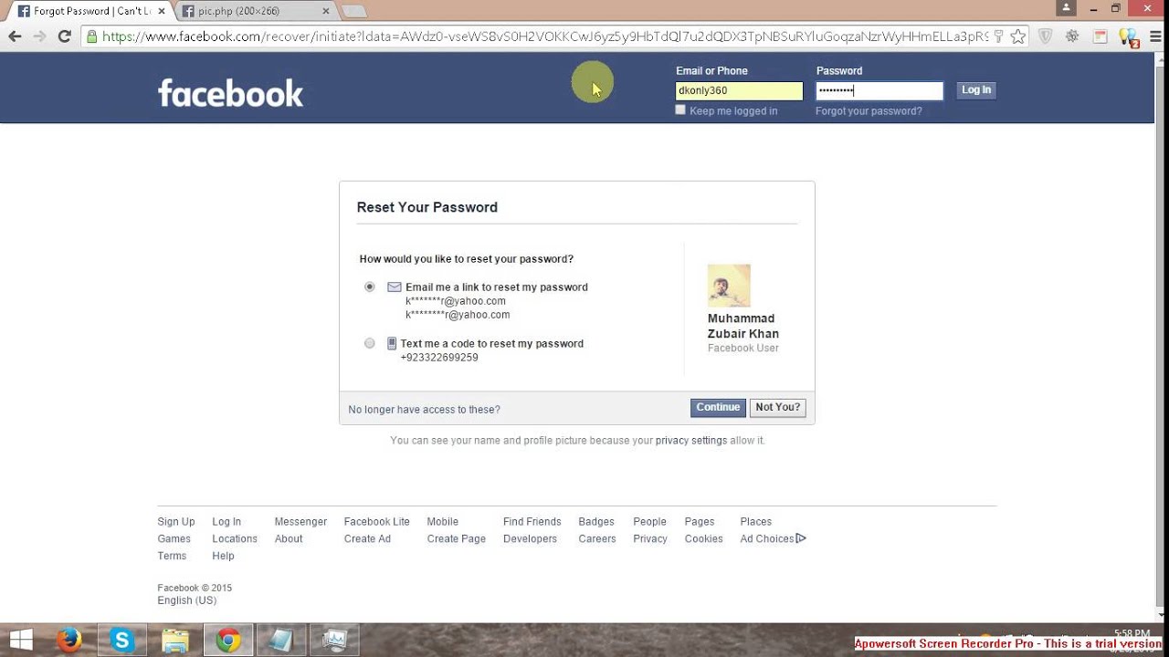Open the Facebook Lite footer link
Screen dimensions: 1169x657
376,522
